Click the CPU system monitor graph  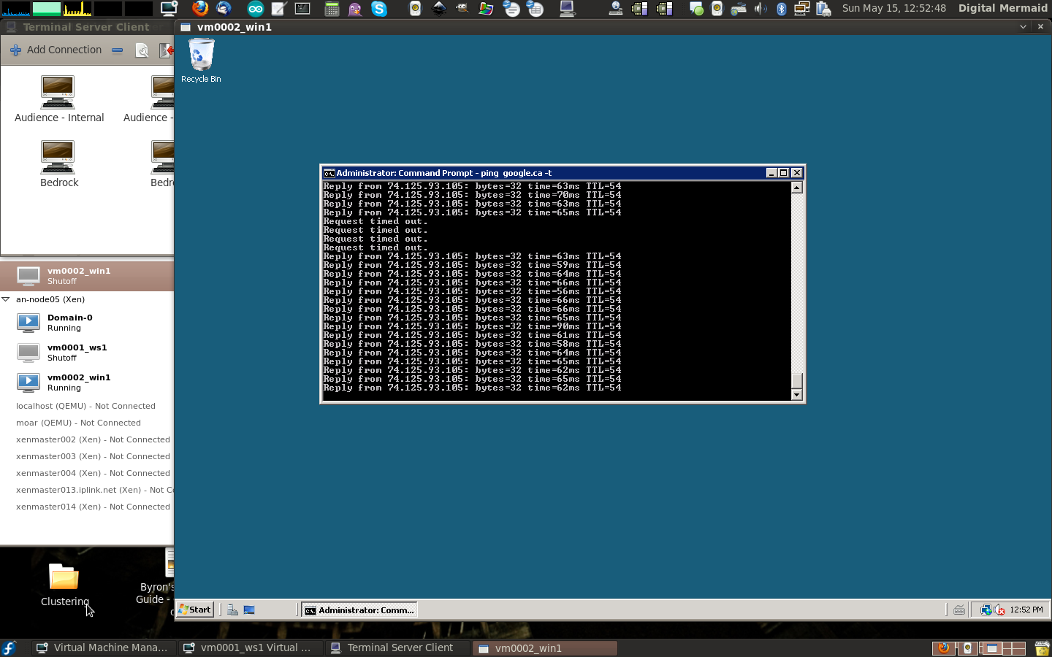point(15,9)
